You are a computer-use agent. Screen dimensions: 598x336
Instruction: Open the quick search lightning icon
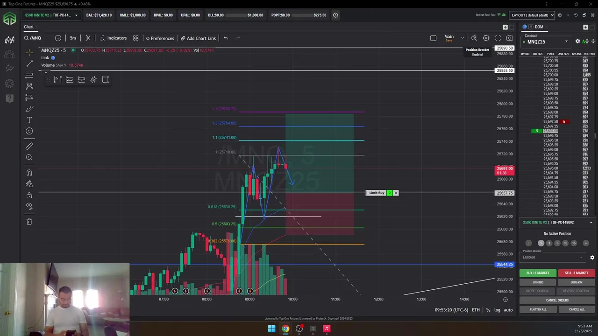pos(474,38)
